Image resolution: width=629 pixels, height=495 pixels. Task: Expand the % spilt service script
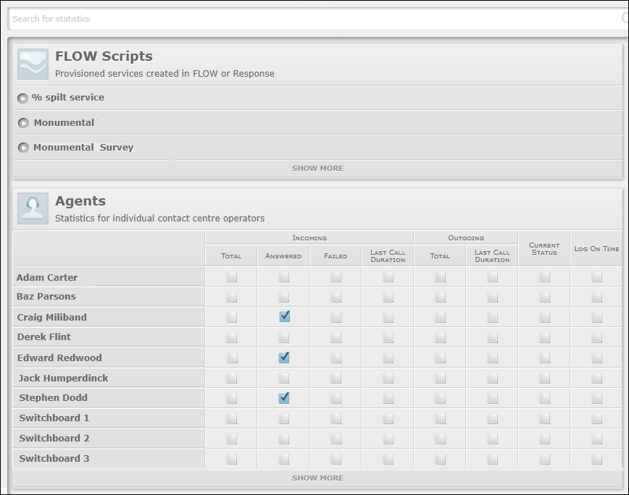coord(23,98)
